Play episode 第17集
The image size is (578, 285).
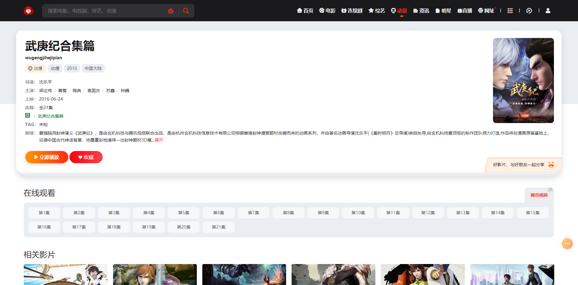click(x=79, y=227)
